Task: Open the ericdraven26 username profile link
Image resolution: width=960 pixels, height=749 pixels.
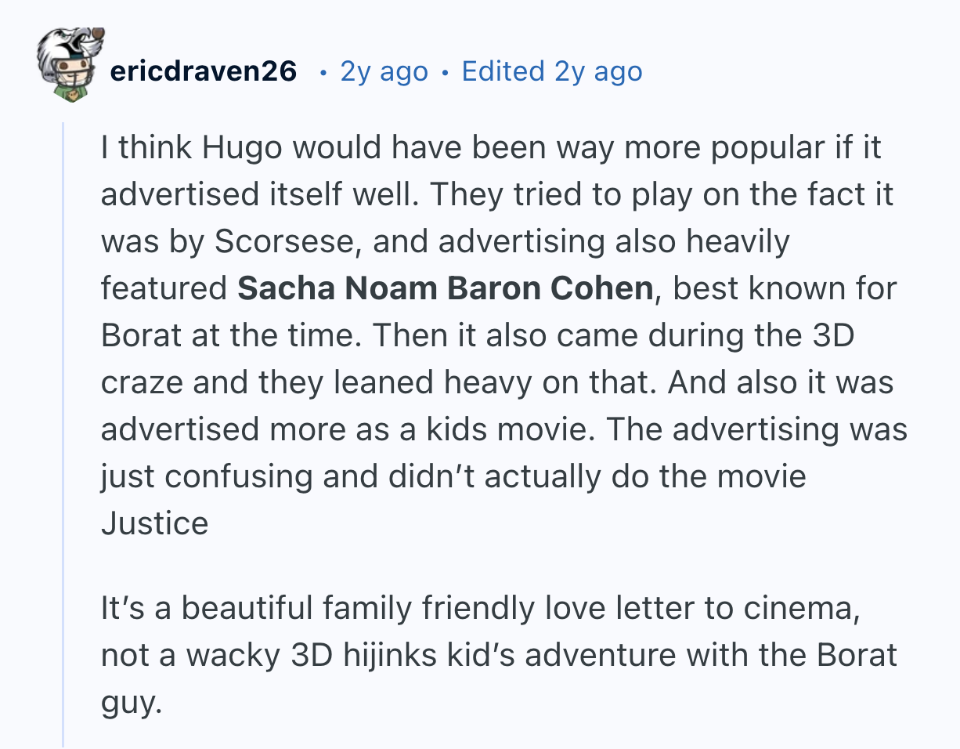Action: click(204, 71)
